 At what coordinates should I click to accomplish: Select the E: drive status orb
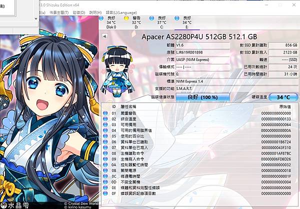point(177,18)
